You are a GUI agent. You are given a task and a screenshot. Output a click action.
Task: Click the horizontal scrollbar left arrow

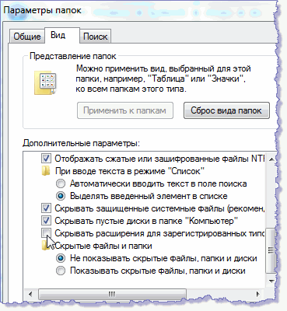(x=30, y=294)
